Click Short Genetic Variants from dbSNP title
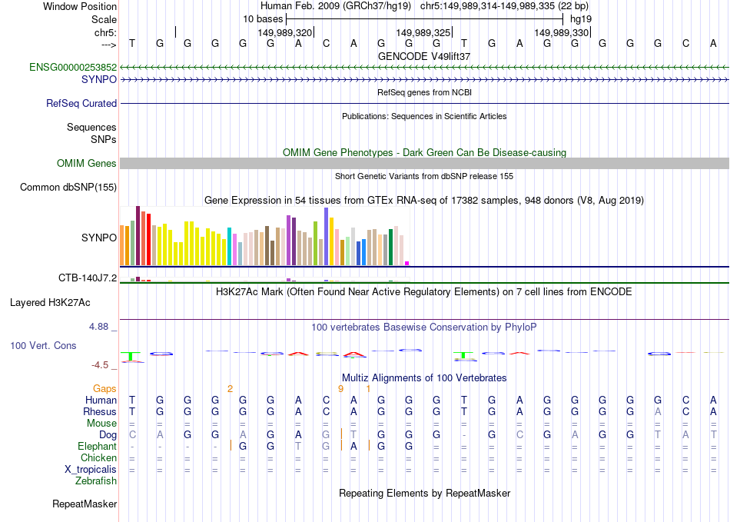Screen dimensions: 730x522 pos(424,176)
